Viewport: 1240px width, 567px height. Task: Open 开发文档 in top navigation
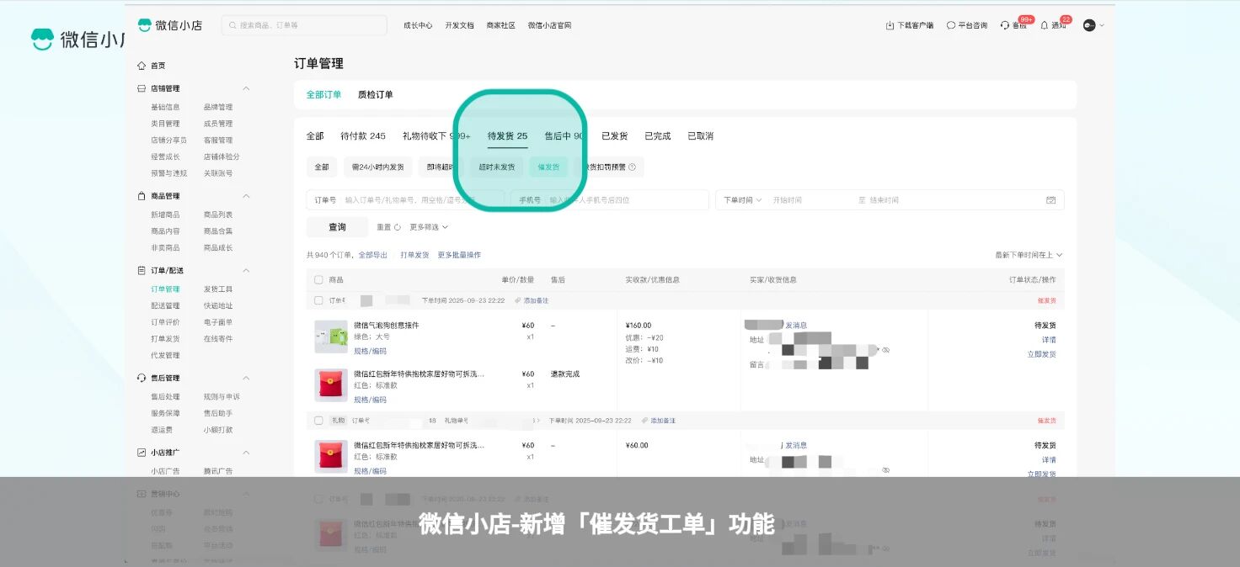tap(459, 25)
